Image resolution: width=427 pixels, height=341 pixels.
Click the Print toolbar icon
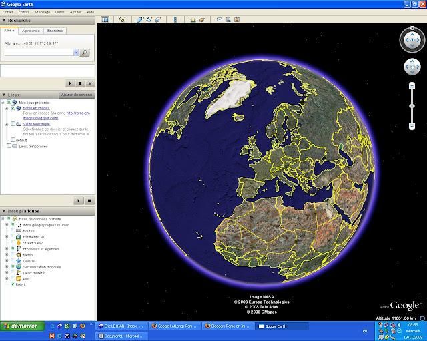228,19
